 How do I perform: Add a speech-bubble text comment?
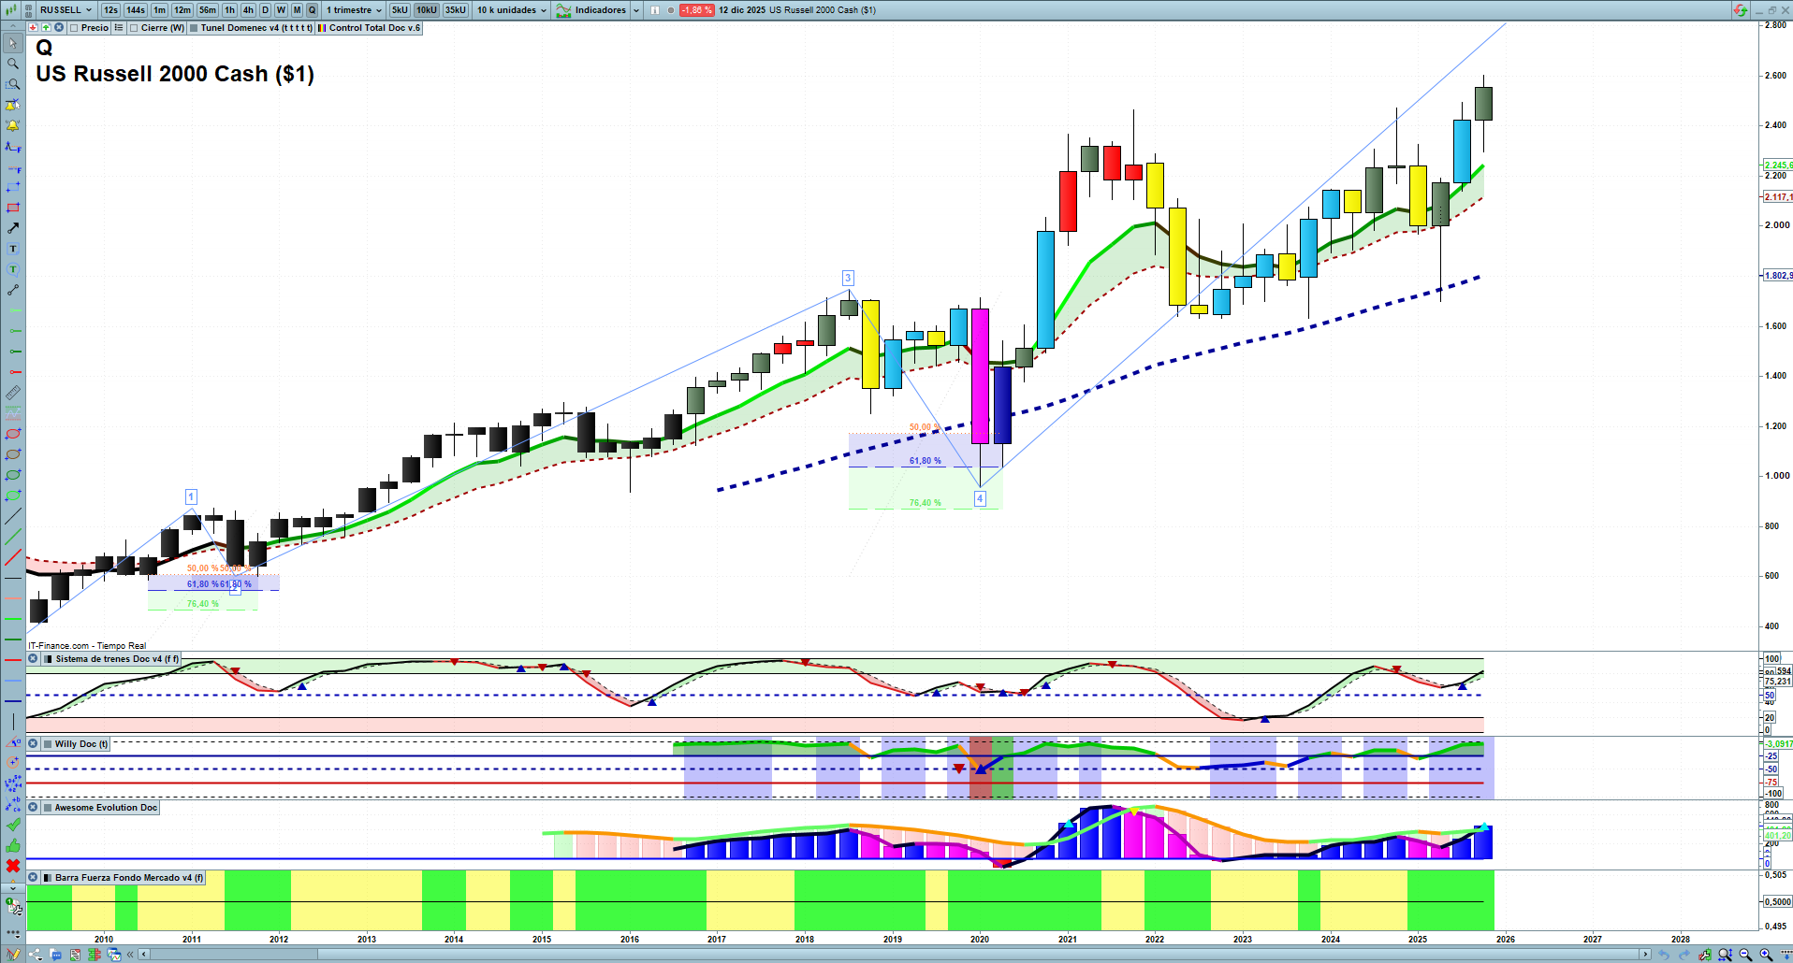pyautogui.click(x=13, y=269)
